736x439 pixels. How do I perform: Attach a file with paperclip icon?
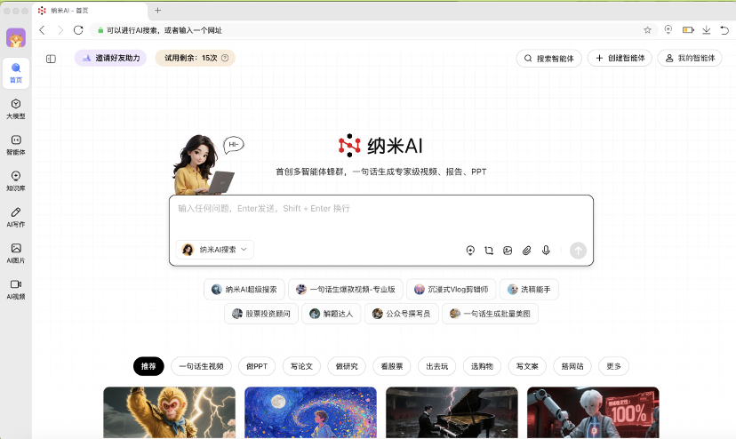click(x=526, y=251)
